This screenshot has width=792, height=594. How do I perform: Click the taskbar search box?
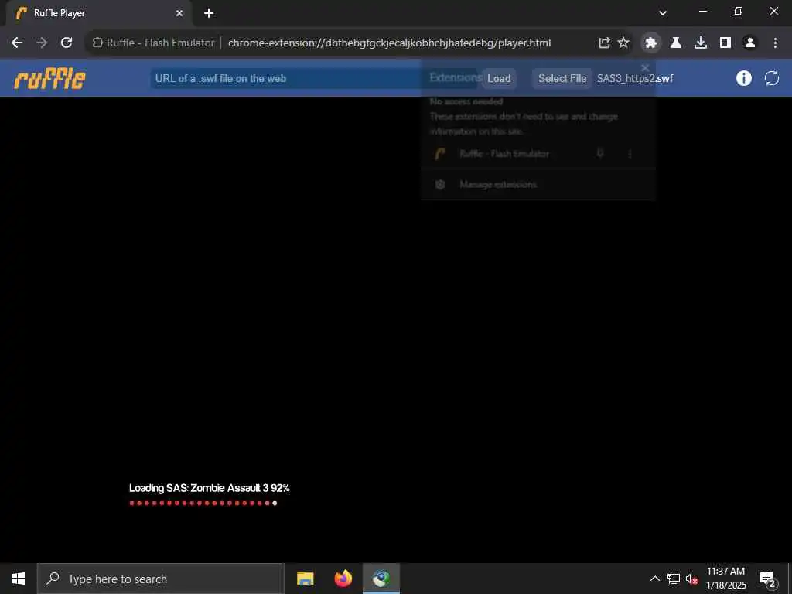161,579
